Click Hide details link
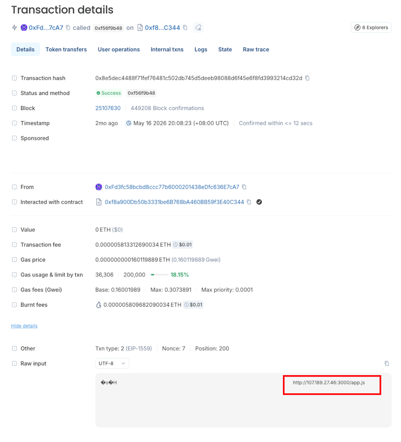 pyautogui.click(x=24, y=326)
